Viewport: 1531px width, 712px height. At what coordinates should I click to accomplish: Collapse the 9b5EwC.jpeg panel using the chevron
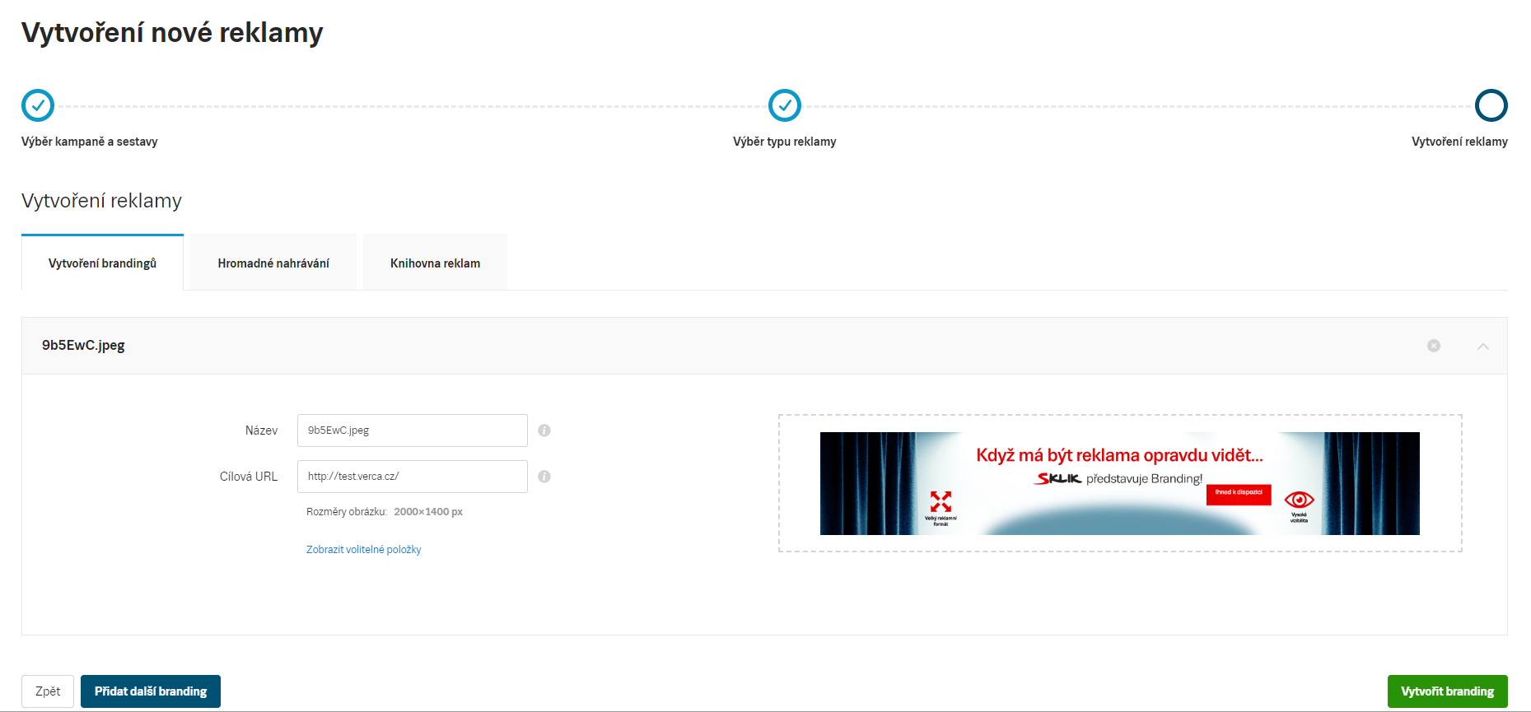[1483, 347]
